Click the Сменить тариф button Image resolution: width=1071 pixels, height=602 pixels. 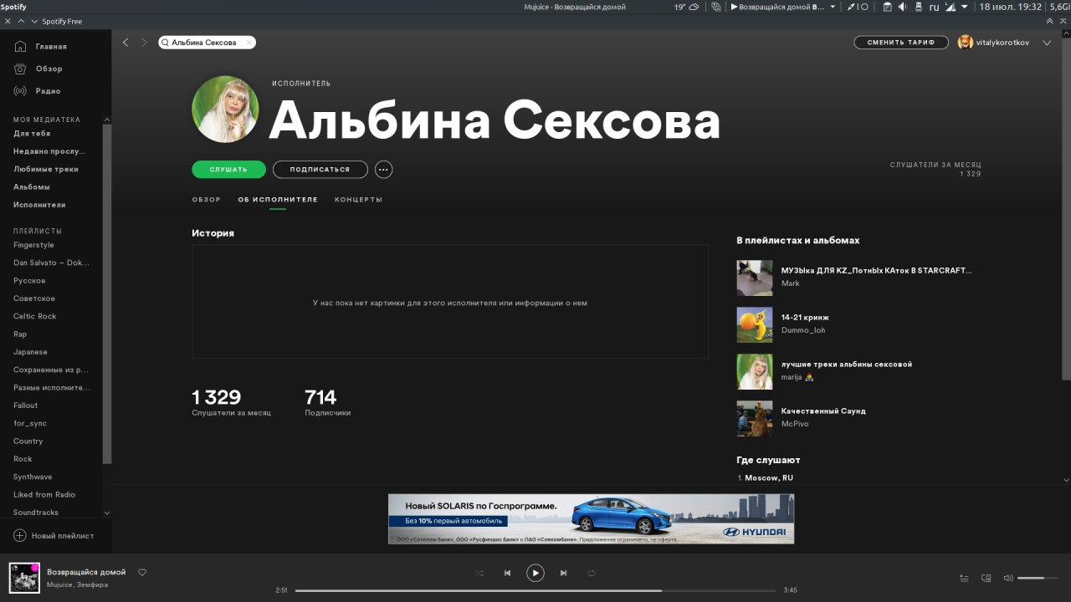[x=901, y=43]
